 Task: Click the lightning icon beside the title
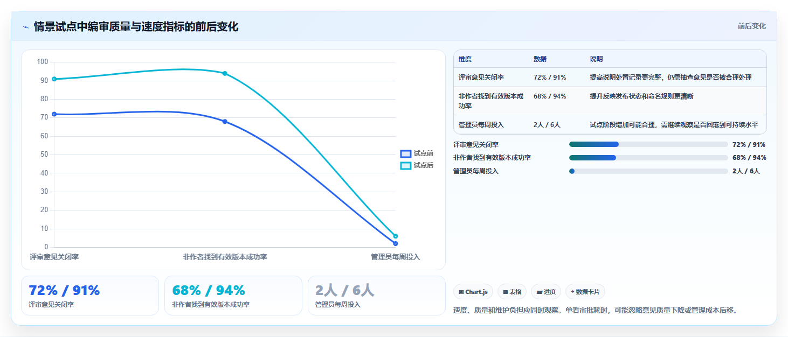coord(25,27)
